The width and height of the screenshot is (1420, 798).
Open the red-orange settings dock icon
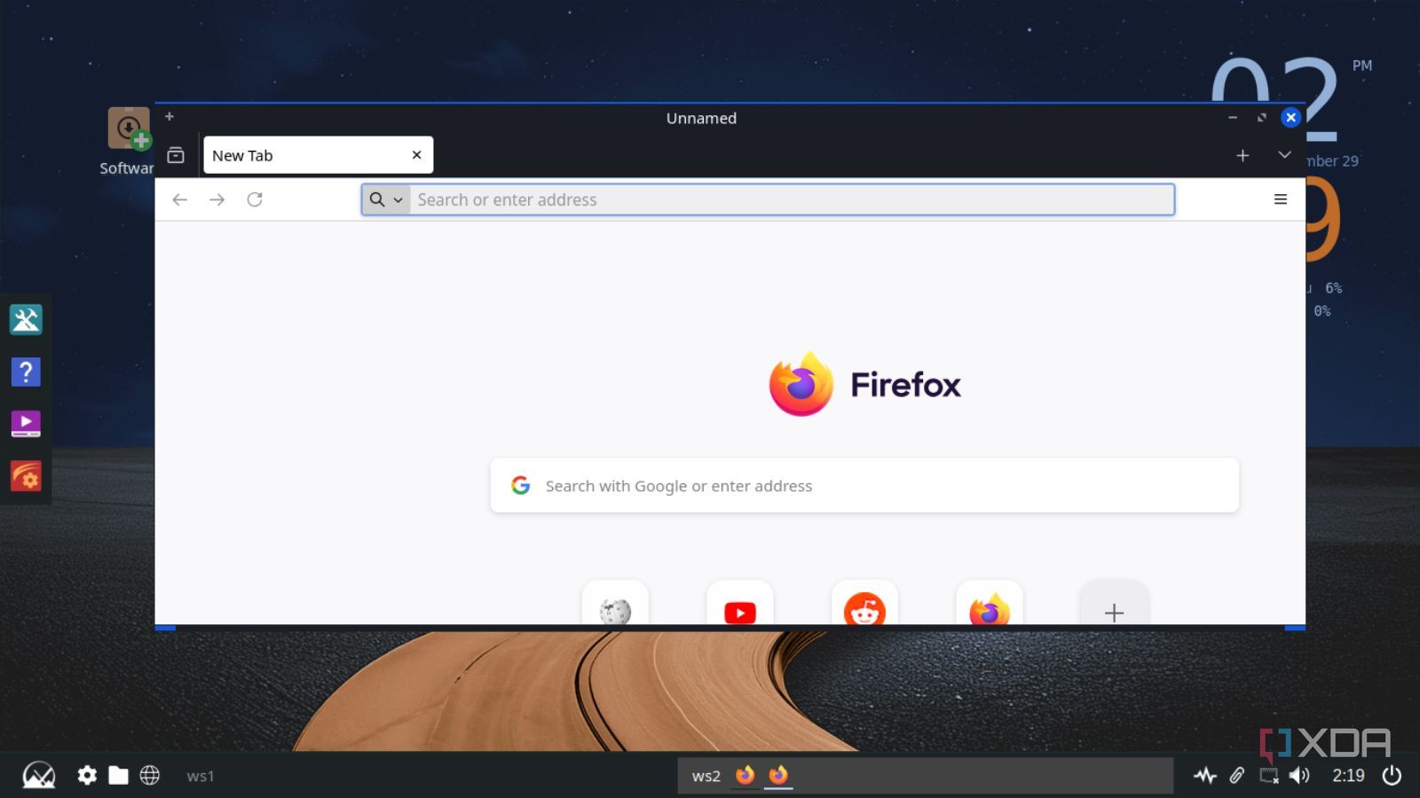click(26, 476)
